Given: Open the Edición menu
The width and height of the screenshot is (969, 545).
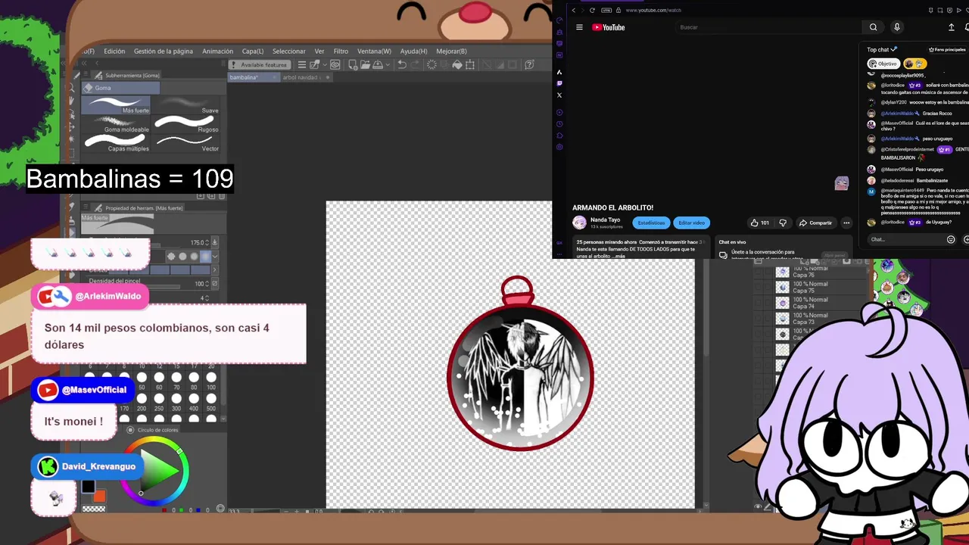Looking at the screenshot, I should (114, 51).
